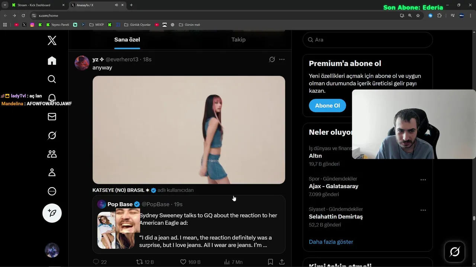476x267 pixels.
Task: Open options for Selahattin Demirtaş trend
Action: pos(423,210)
